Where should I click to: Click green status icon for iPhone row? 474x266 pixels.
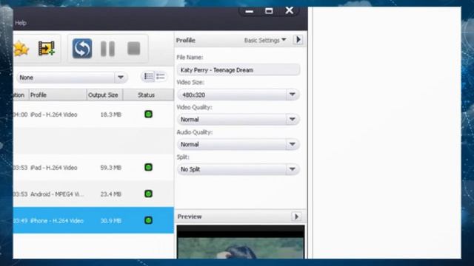pos(148,220)
